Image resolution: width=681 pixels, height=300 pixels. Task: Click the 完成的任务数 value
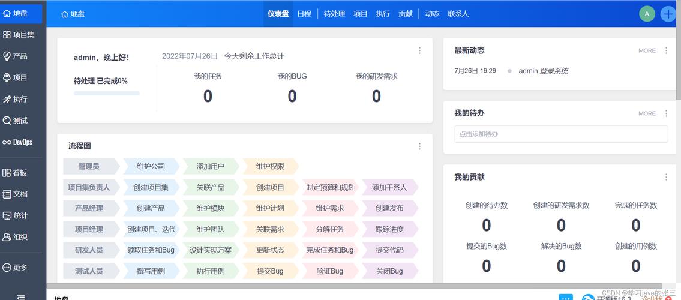pos(636,226)
